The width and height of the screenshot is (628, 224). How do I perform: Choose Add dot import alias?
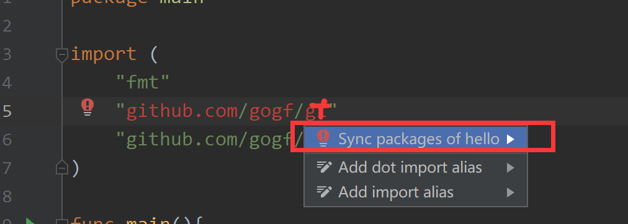point(416,168)
